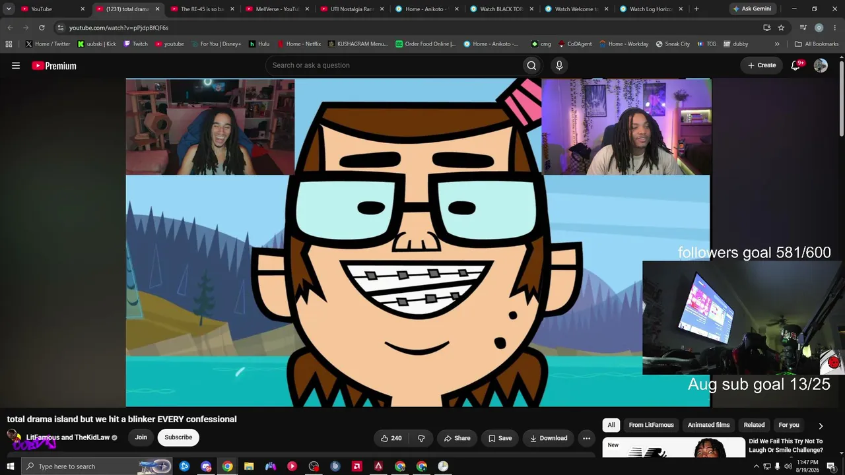845x475 pixels.
Task: Open the uubski Kick bookmark
Action: 96,44
